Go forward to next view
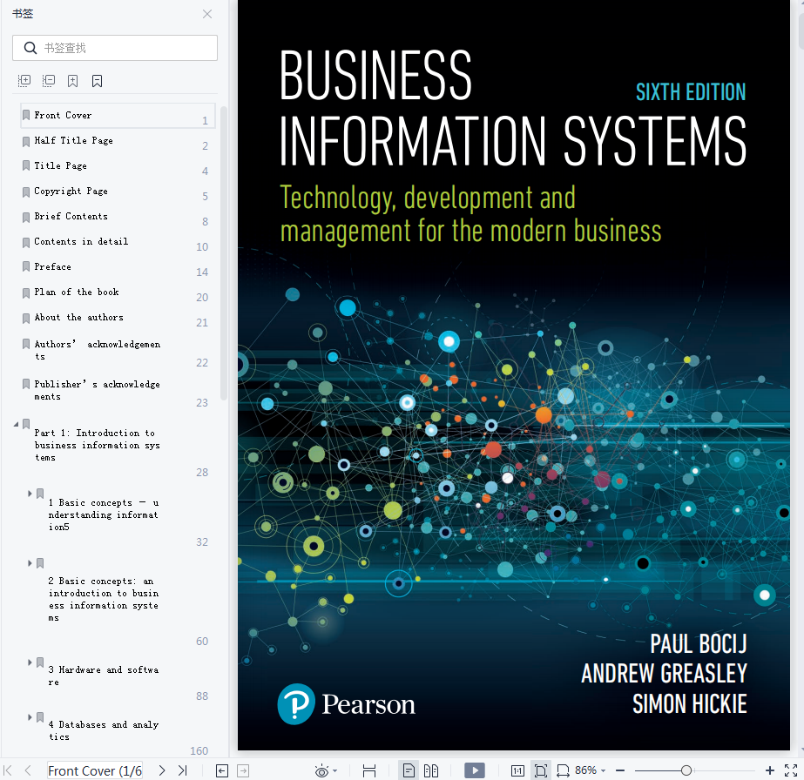The image size is (804, 780). click(x=243, y=770)
